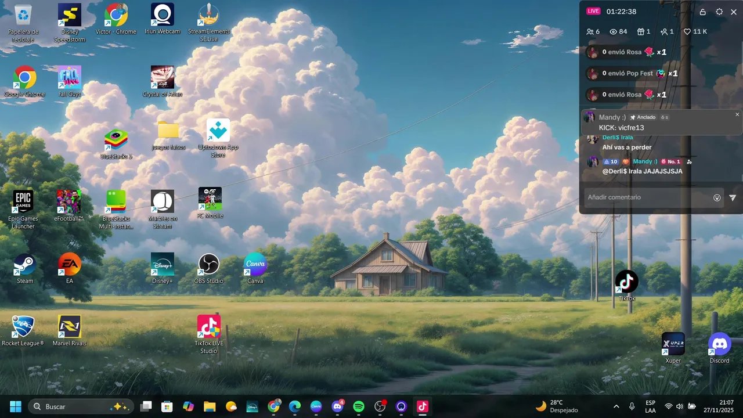This screenshot has height=418, width=743.
Task: Open Microsoft Edge from taskbar
Action: tap(295, 406)
